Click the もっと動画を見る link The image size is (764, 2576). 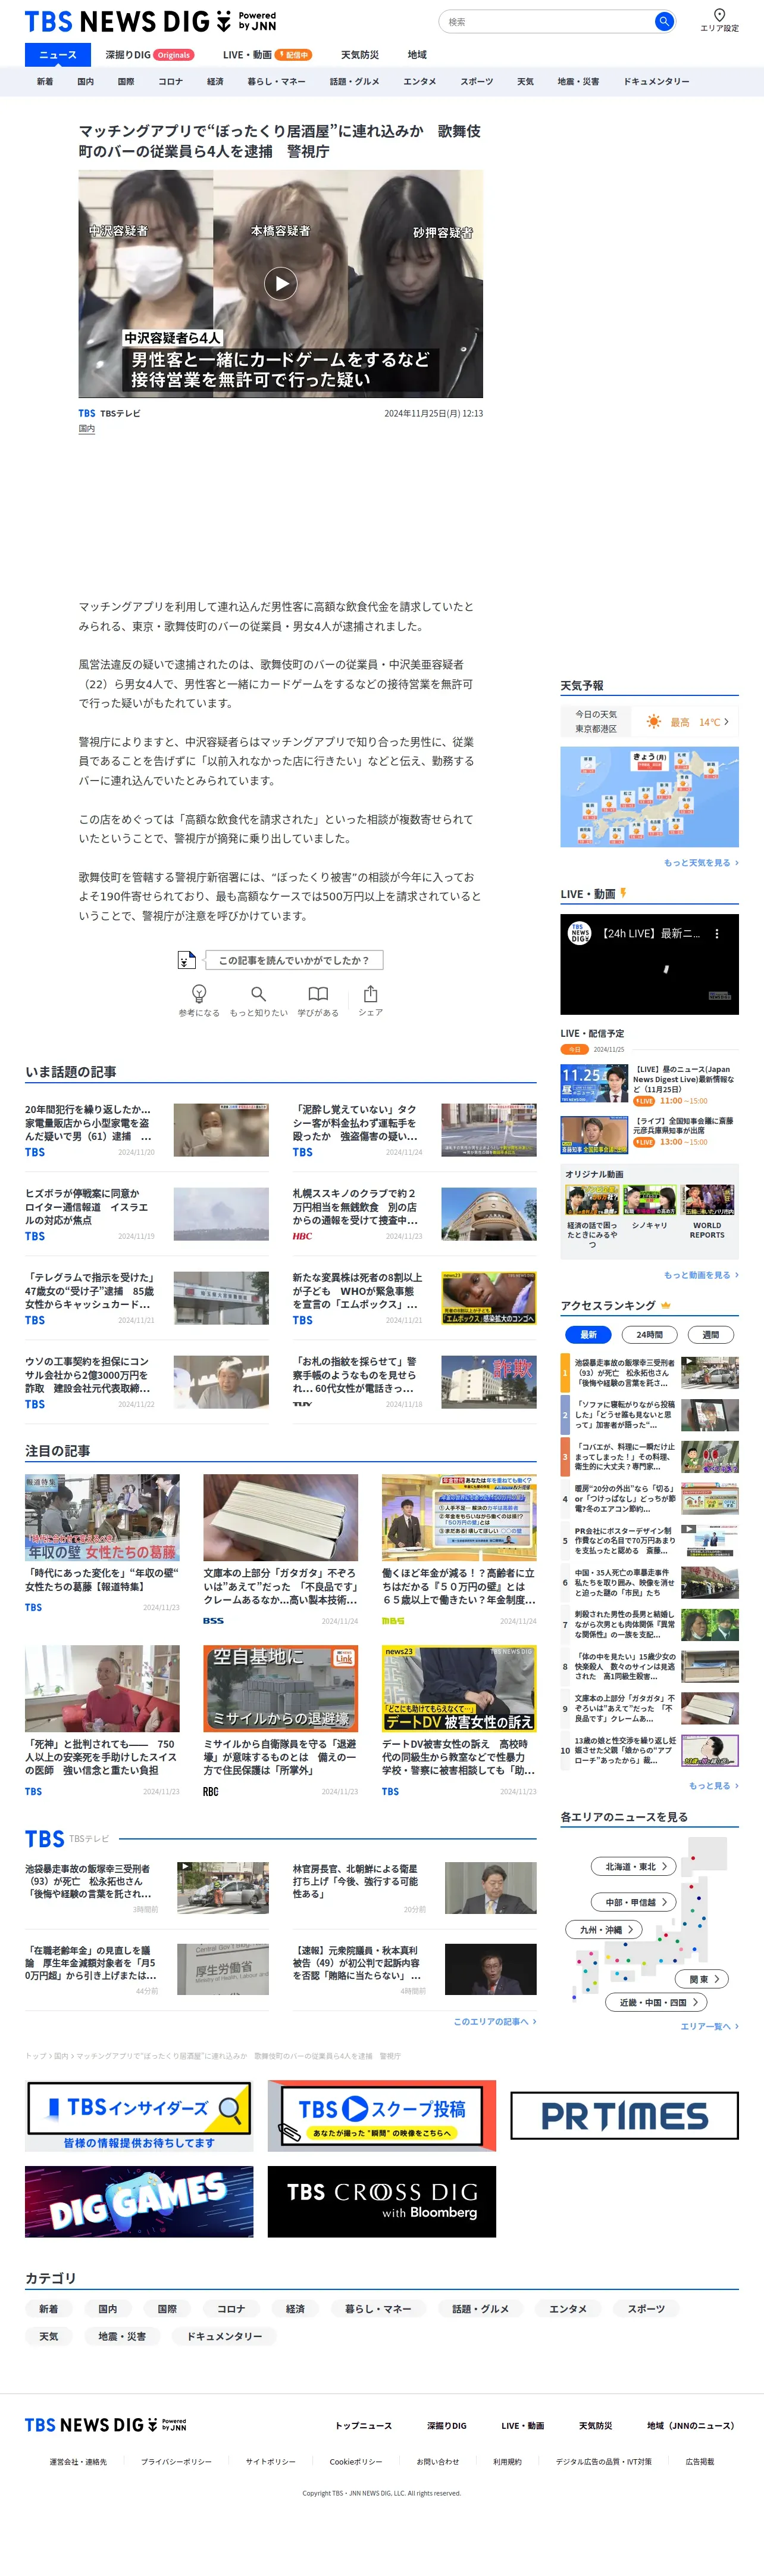point(701,1275)
